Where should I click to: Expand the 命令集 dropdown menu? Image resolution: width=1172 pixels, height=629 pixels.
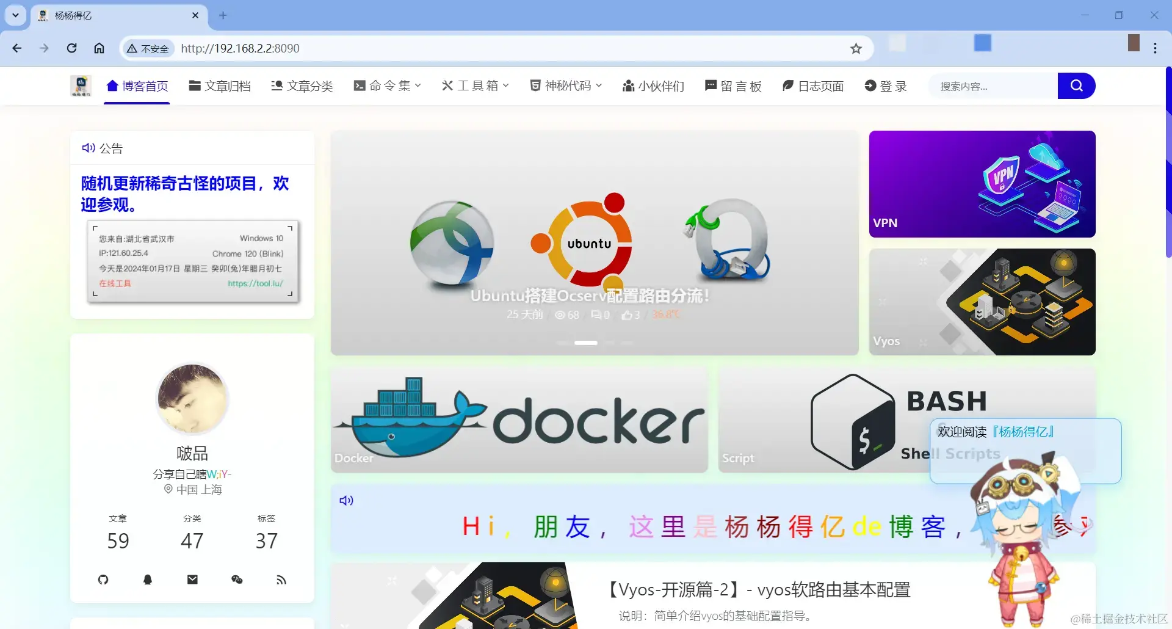click(x=388, y=86)
